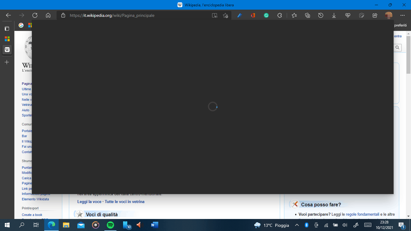Open the 'Vetrina' sidebar link
411x231 pixels.
[27, 105]
